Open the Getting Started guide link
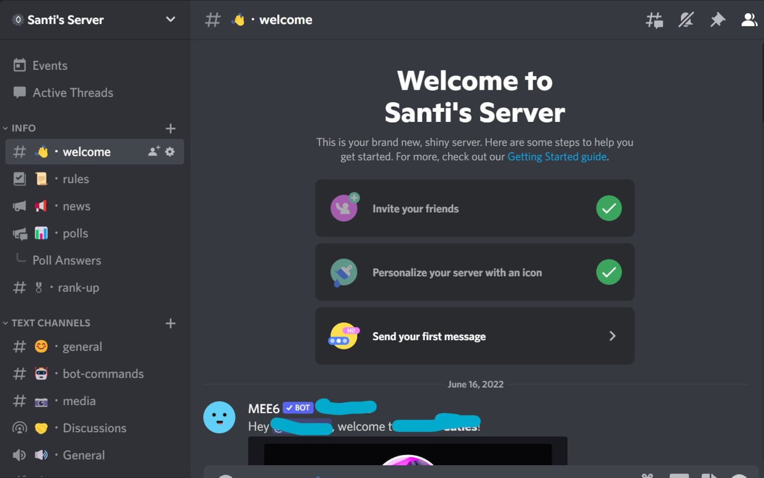Image resolution: width=764 pixels, height=478 pixels. click(557, 157)
